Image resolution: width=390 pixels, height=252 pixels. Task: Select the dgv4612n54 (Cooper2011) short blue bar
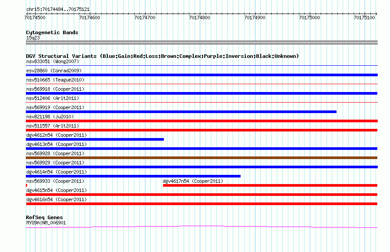[x=95, y=139]
